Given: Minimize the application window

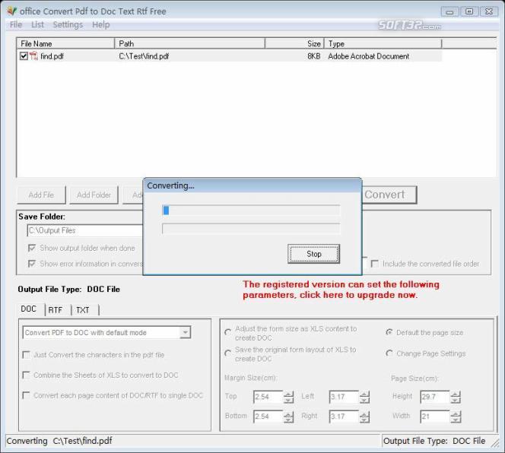Looking at the screenshot, I should tap(450, 11).
